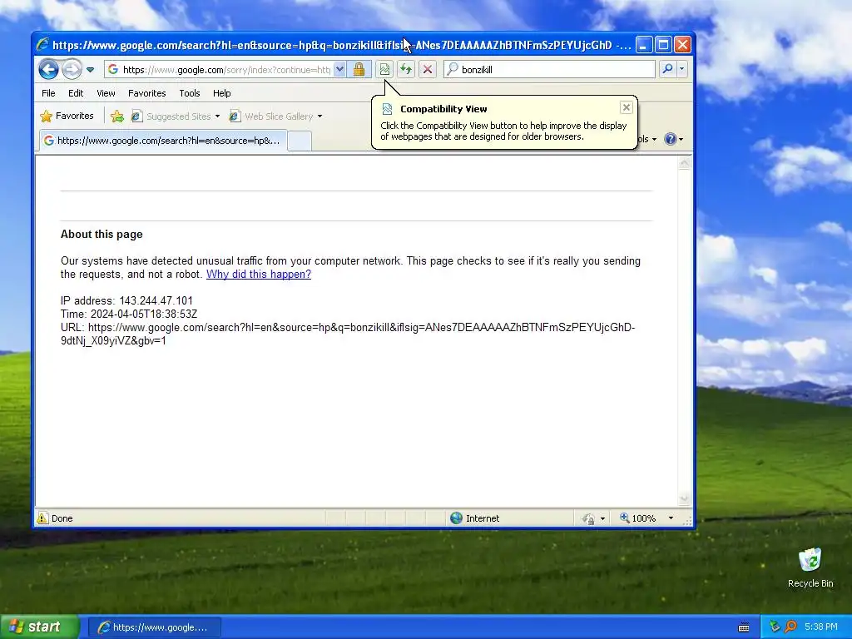This screenshot has height=639, width=852.
Task: Open the View menu
Action: pyautogui.click(x=106, y=93)
